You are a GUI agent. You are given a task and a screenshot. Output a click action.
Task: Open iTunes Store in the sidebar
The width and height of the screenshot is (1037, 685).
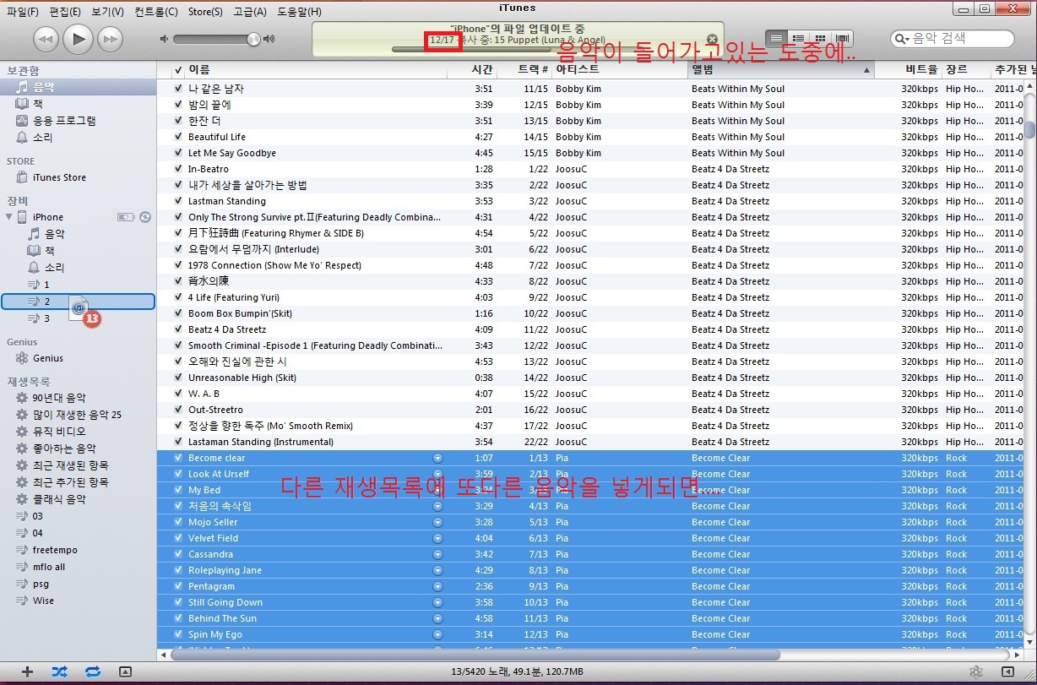click(x=59, y=177)
